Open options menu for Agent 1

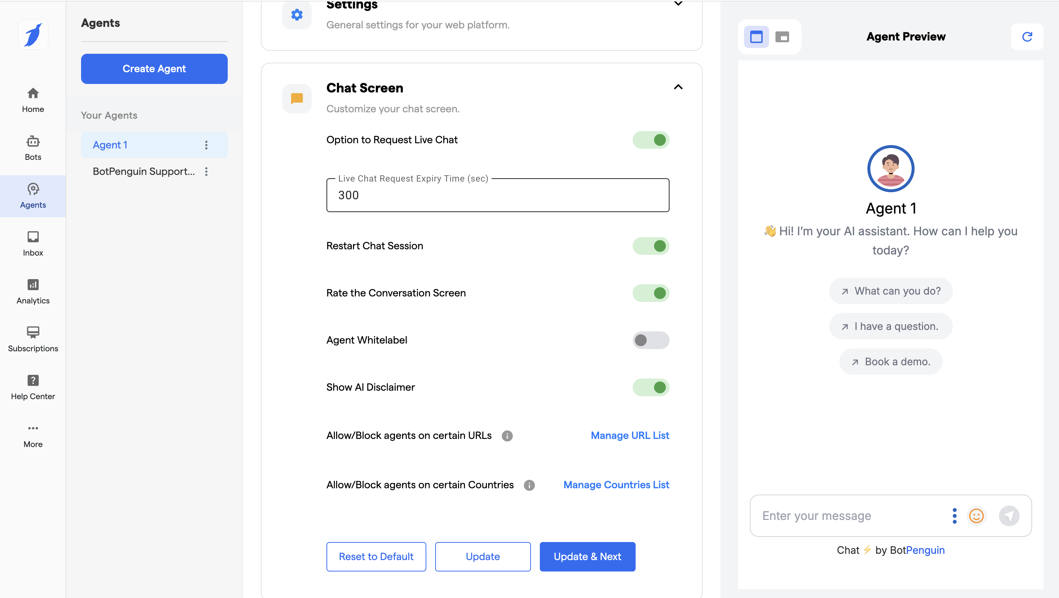(x=206, y=145)
